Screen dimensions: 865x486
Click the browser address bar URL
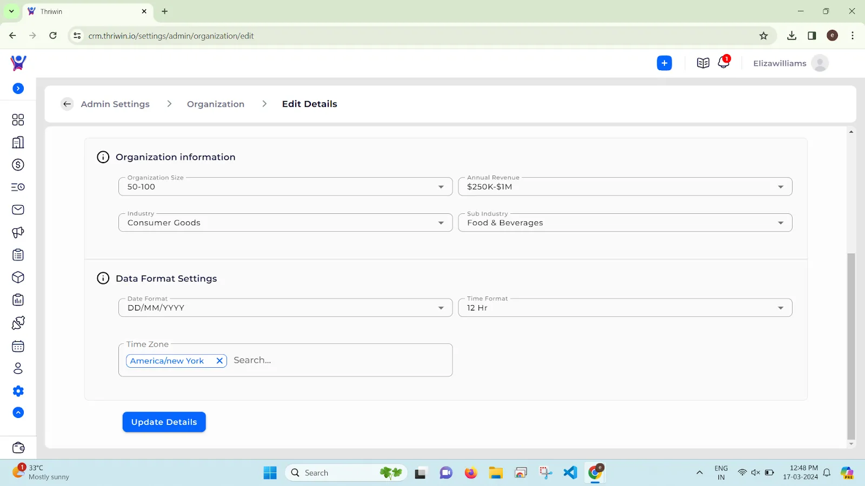point(171,36)
